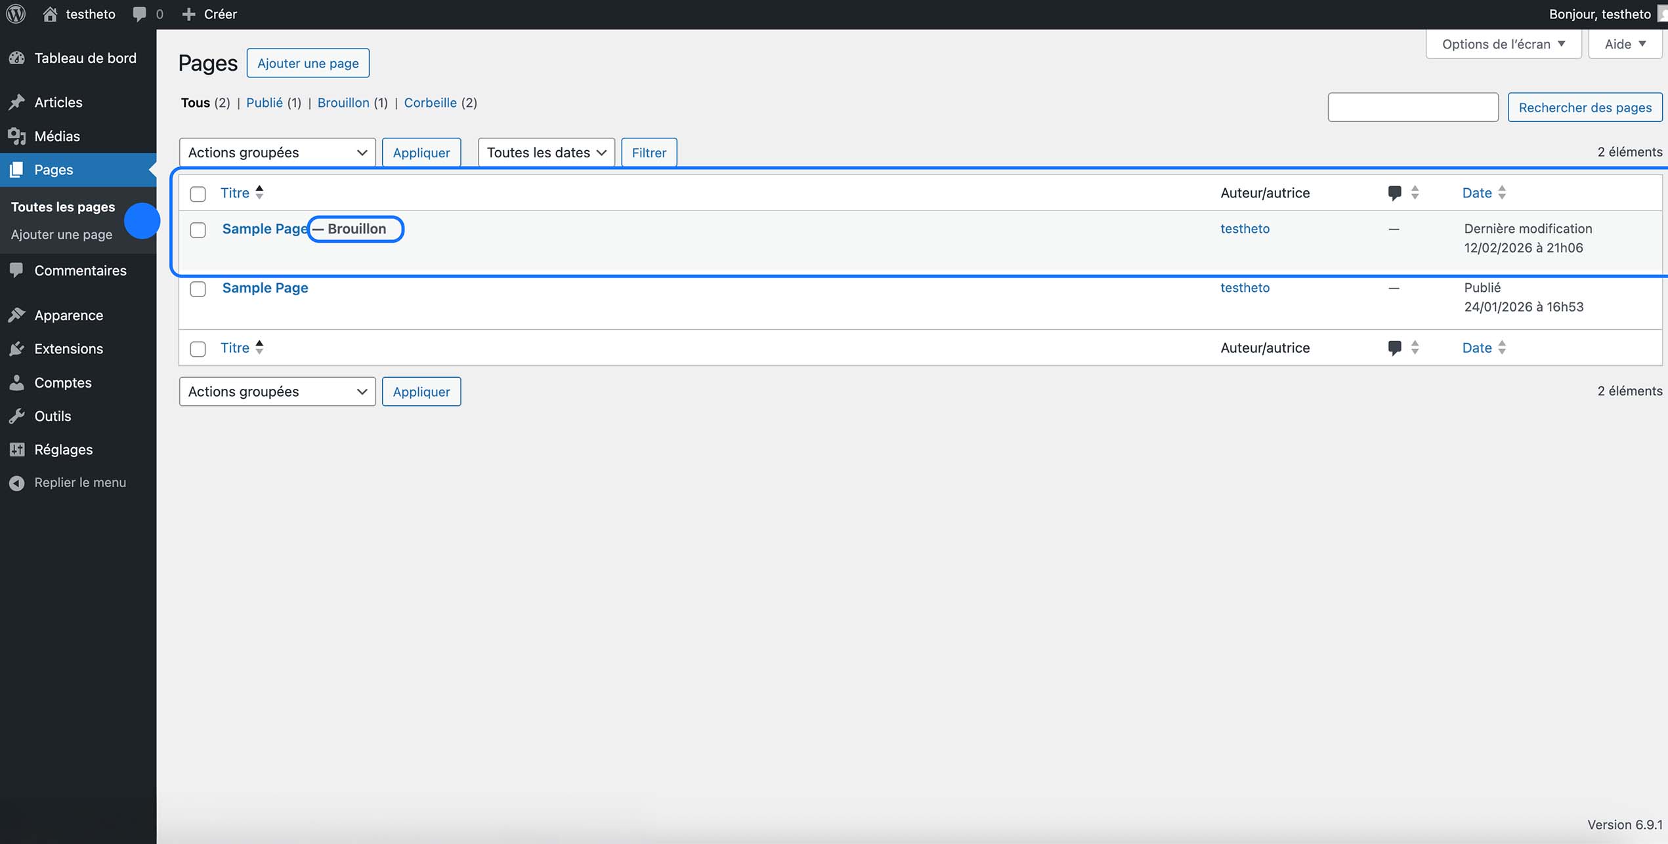Check the published Sample Page row checkbox
The height and width of the screenshot is (844, 1668).
click(x=198, y=289)
